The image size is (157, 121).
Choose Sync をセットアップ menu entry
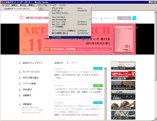point(70,13)
